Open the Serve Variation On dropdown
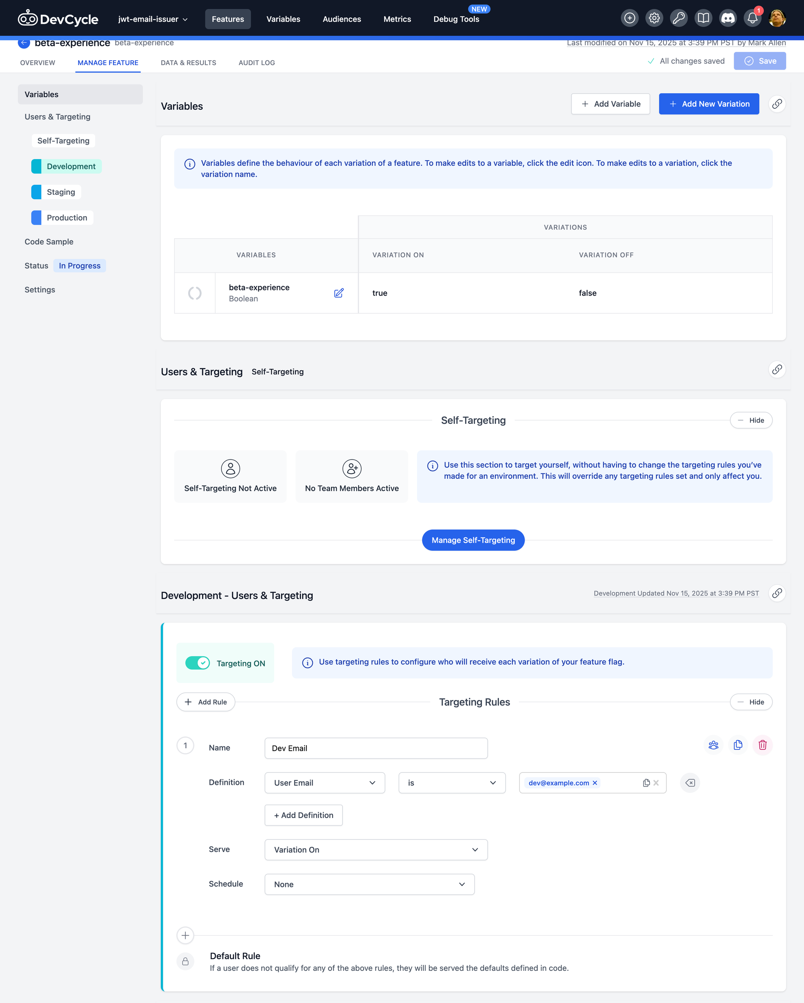Image resolution: width=804 pixels, height=1003 pixels. pos(376,850)
